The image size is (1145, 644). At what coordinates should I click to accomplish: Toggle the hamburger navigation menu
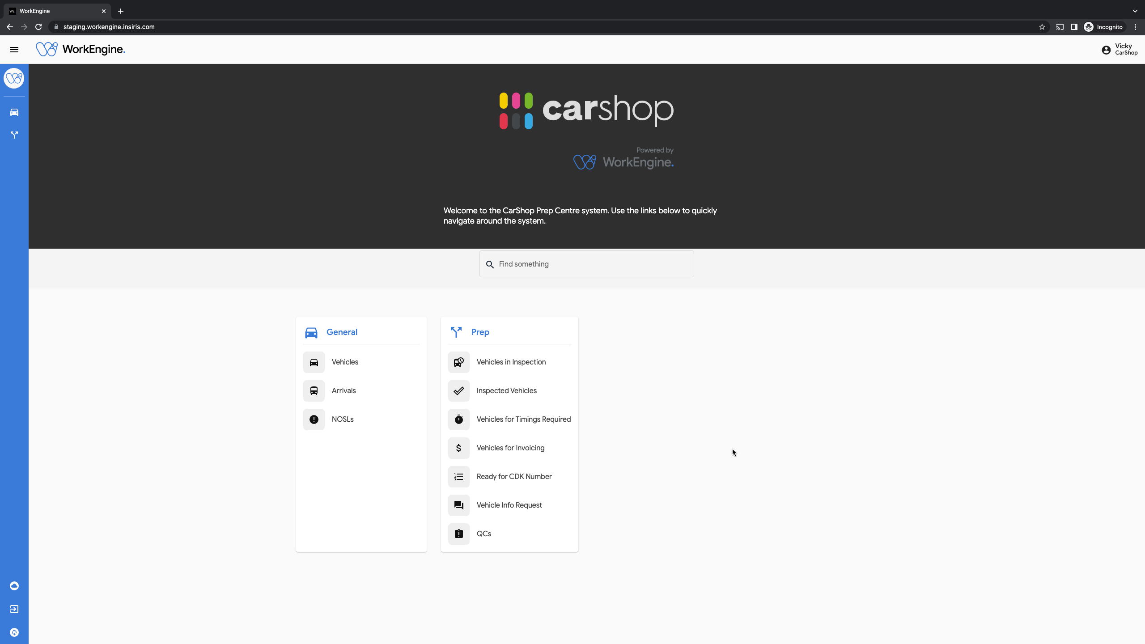(x=14, y=50)
